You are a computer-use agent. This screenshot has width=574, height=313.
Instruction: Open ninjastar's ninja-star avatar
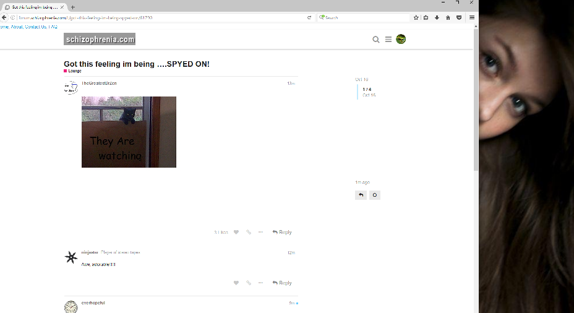click(71, 257)
